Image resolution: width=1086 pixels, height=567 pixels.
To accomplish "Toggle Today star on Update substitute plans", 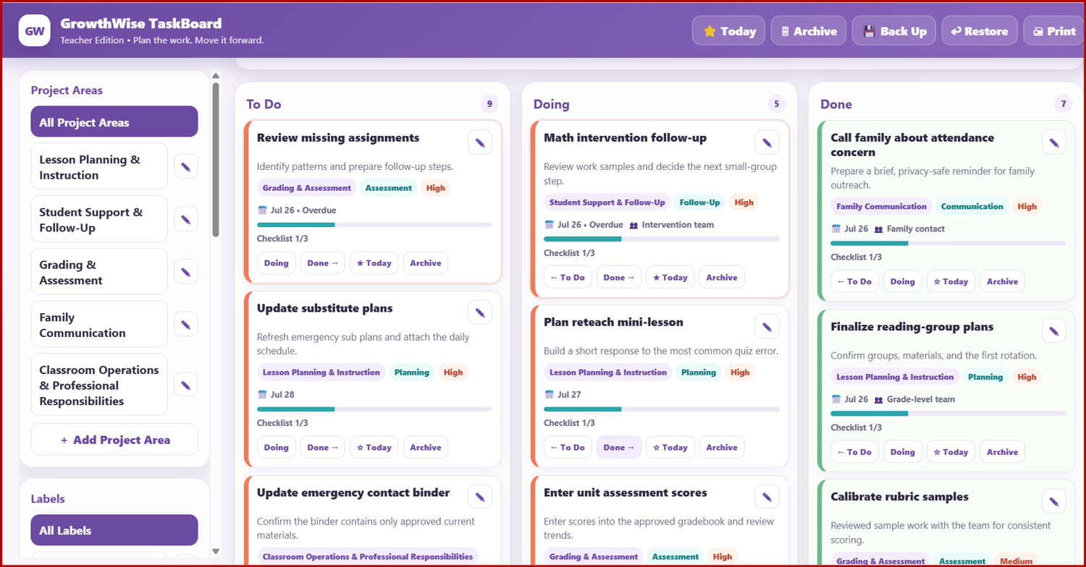I will click(x=374, y=448).
